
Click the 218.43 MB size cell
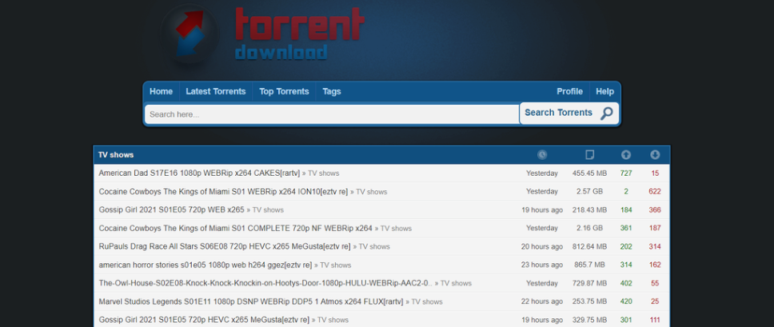(589, 210)
